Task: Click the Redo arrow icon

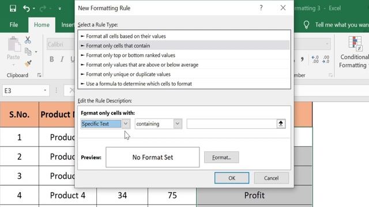Action: (x=43, y=9)
